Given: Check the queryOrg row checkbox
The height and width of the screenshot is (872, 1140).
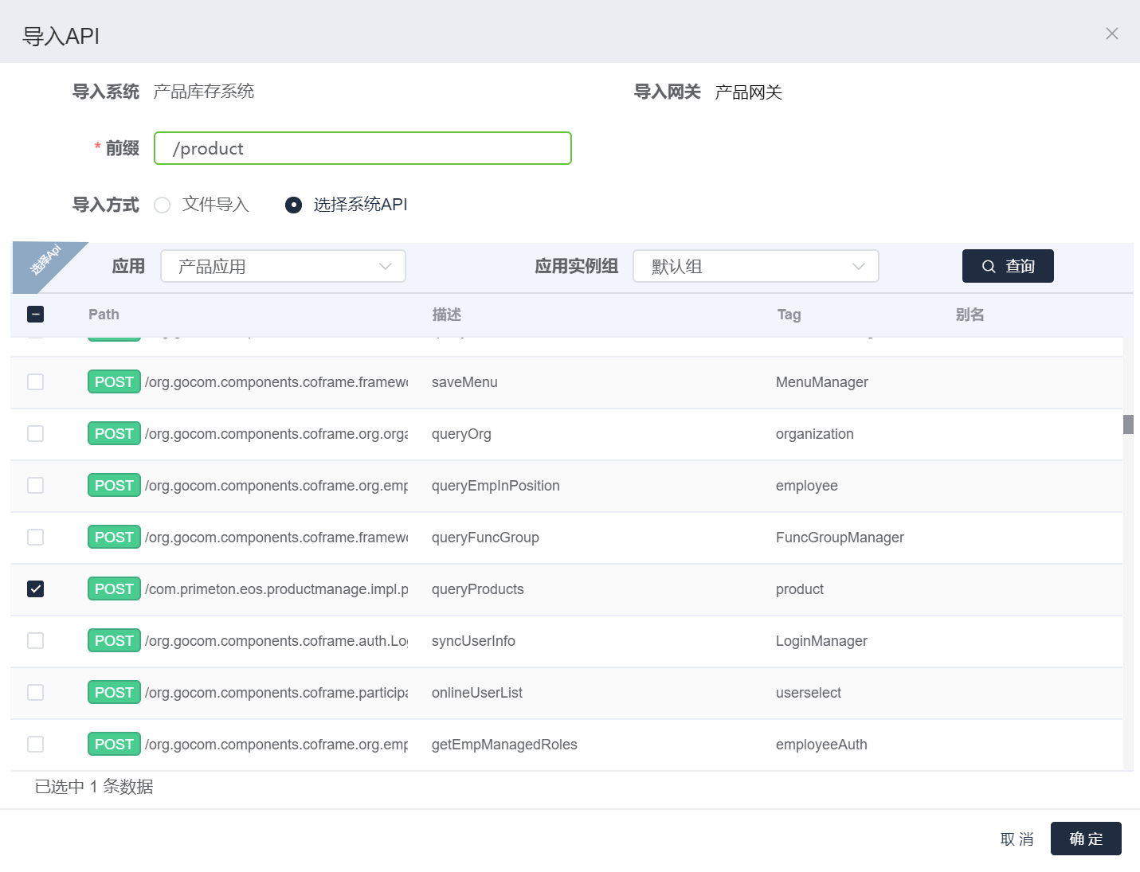Looking at the screenshot, I should [x=36, y=434].
